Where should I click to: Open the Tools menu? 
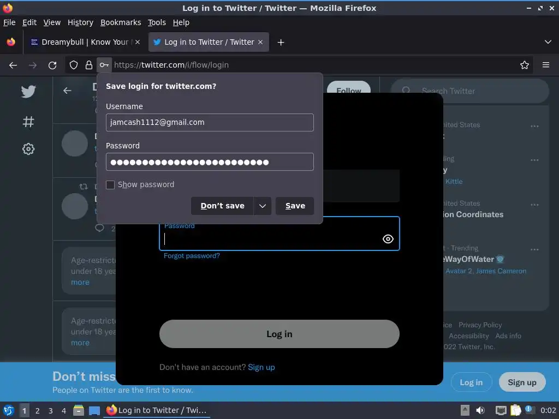pyautogui.click(x=157, y=22)
